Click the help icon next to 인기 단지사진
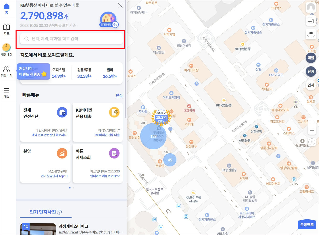This screenshot has width=319, height=235. point(60,212)
